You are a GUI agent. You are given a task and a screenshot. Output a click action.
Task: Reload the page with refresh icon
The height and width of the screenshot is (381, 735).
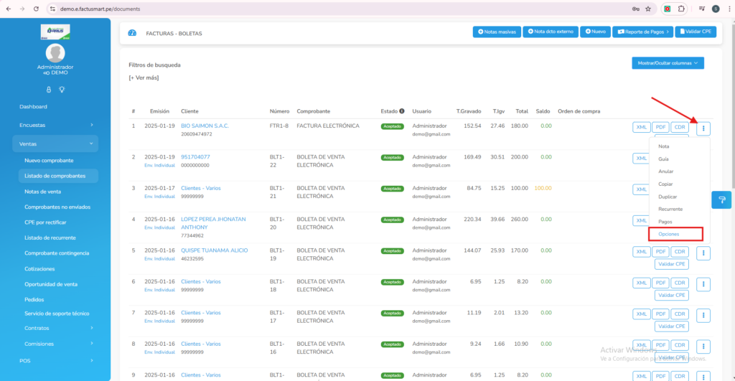point(36,9)
